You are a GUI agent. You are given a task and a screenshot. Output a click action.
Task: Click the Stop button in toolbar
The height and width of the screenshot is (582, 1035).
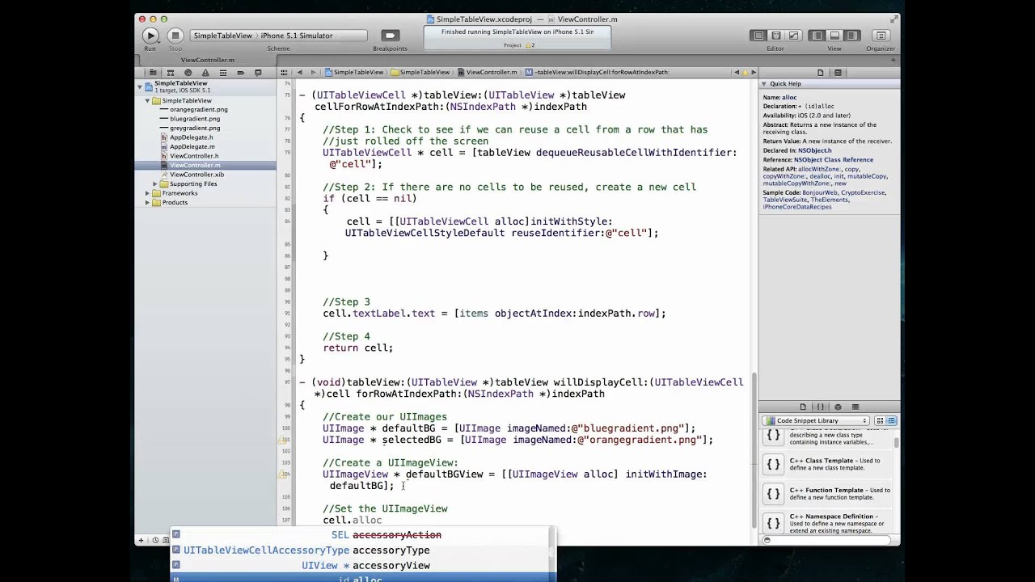[175, 36]
